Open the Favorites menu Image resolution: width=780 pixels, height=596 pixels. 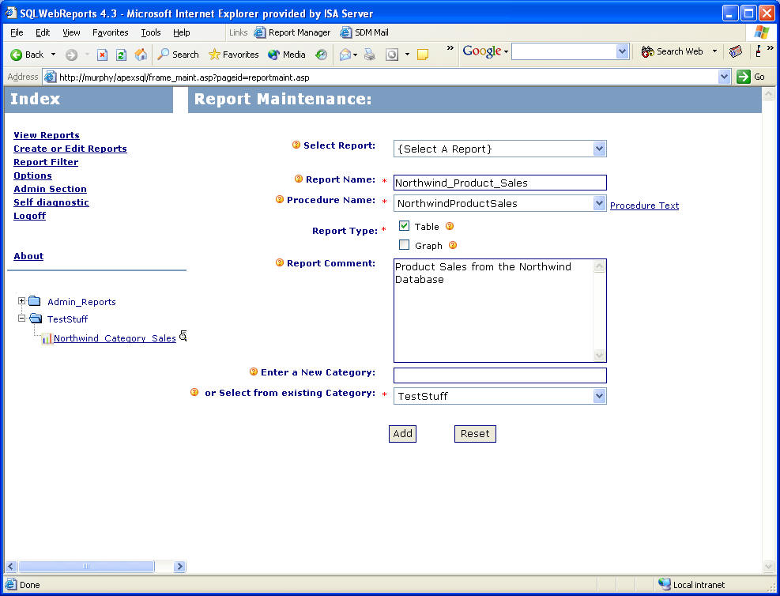pyautogui.click(x=111, y=32)
